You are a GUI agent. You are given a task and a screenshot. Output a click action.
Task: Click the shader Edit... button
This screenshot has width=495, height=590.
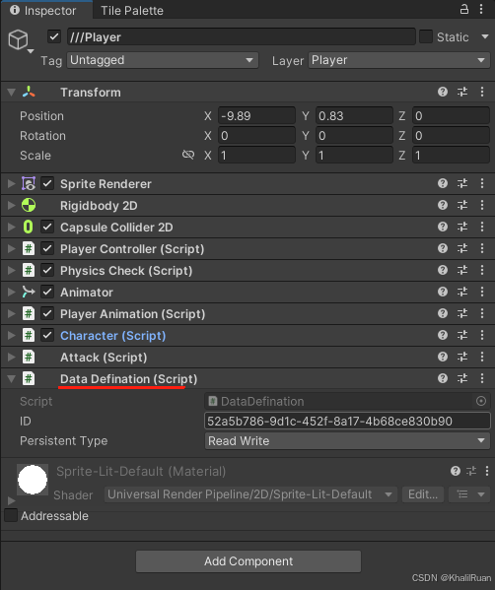click(x=423, y=494)
